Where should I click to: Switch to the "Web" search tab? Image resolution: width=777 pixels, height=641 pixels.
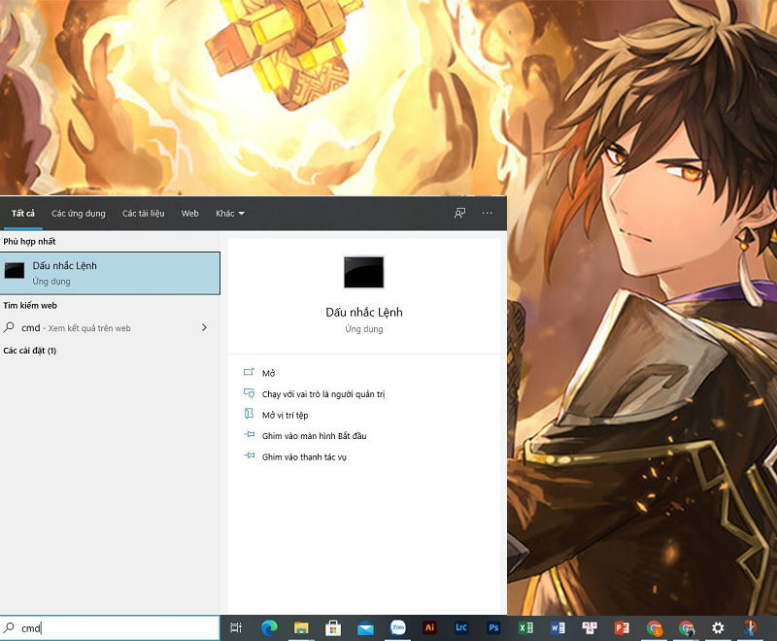tap(189, 214)
